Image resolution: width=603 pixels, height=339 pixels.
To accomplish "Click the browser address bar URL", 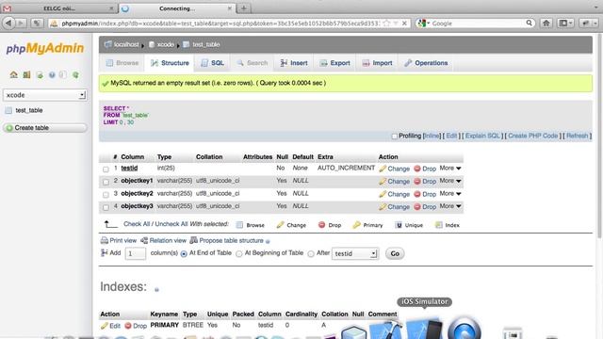I will coord(220,24).
